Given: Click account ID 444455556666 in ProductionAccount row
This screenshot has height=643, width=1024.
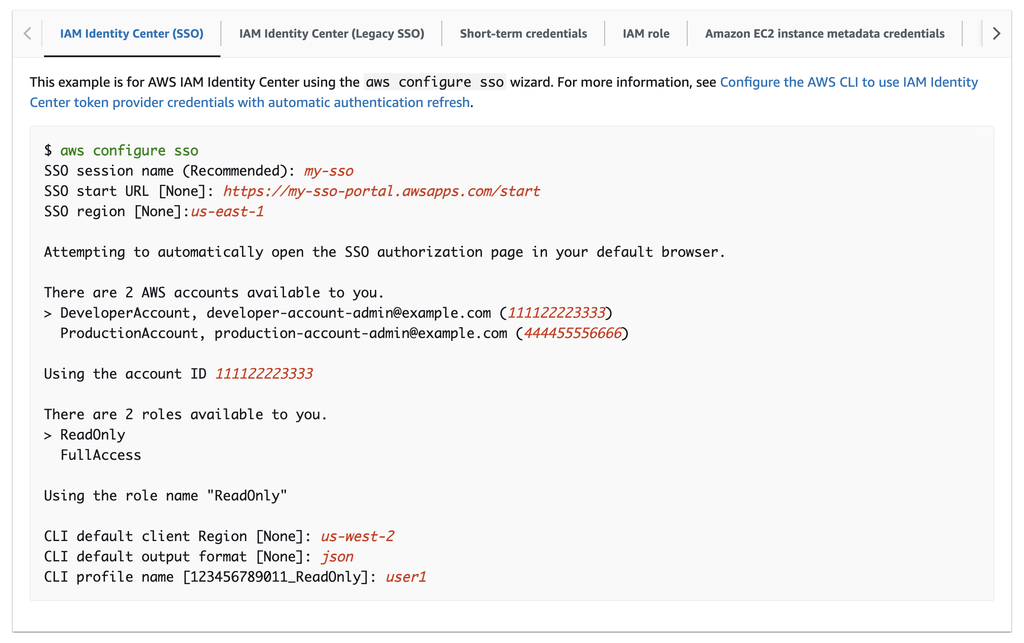Looking at the screenshot, I should click(573, 333).
